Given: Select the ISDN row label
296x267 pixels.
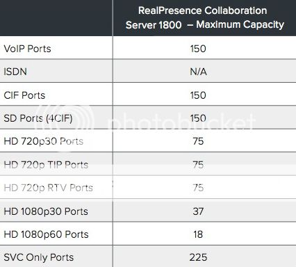Looking at the screenshot, I should [x=15, y=72].
